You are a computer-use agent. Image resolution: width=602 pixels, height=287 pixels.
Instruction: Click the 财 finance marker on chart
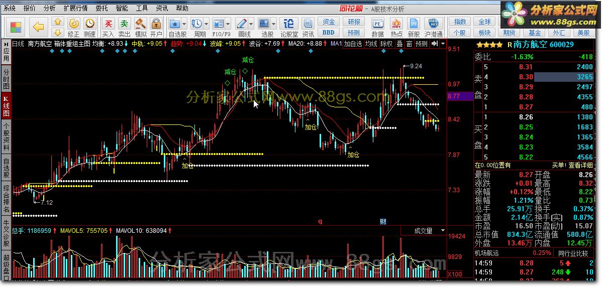tap(383, 221)
